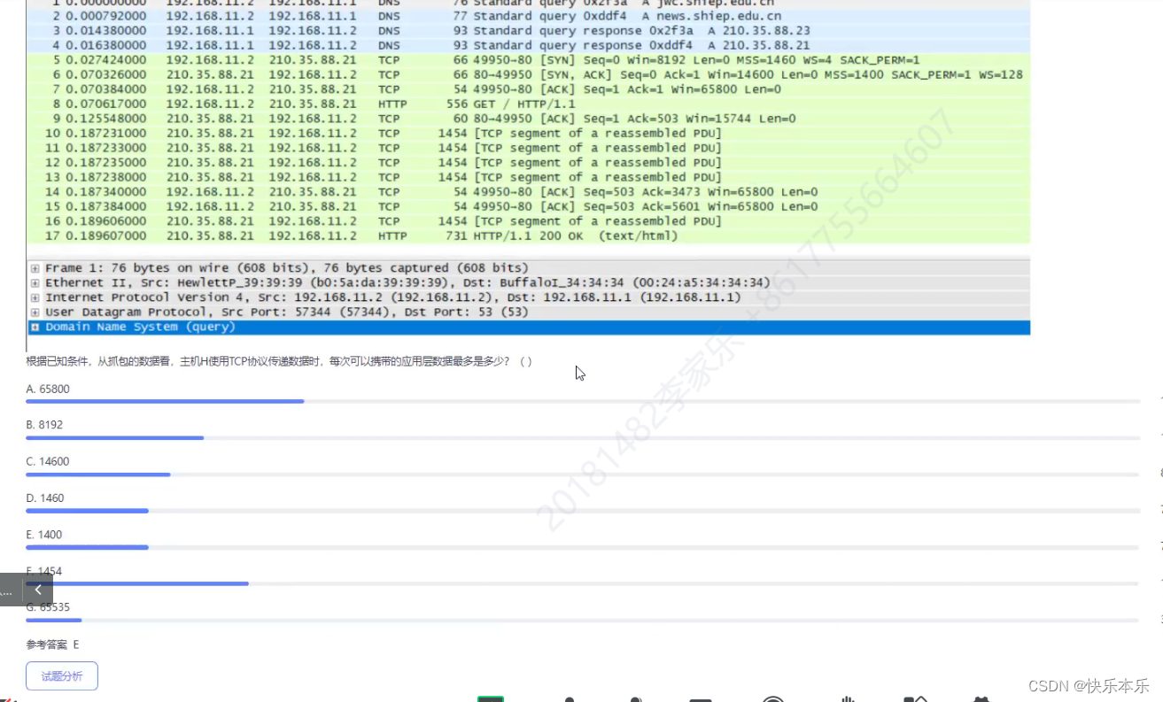The width and height of the screenshot is (1163, 702).
Task: Choose answer option A. 65800
Action: point(48,389)
